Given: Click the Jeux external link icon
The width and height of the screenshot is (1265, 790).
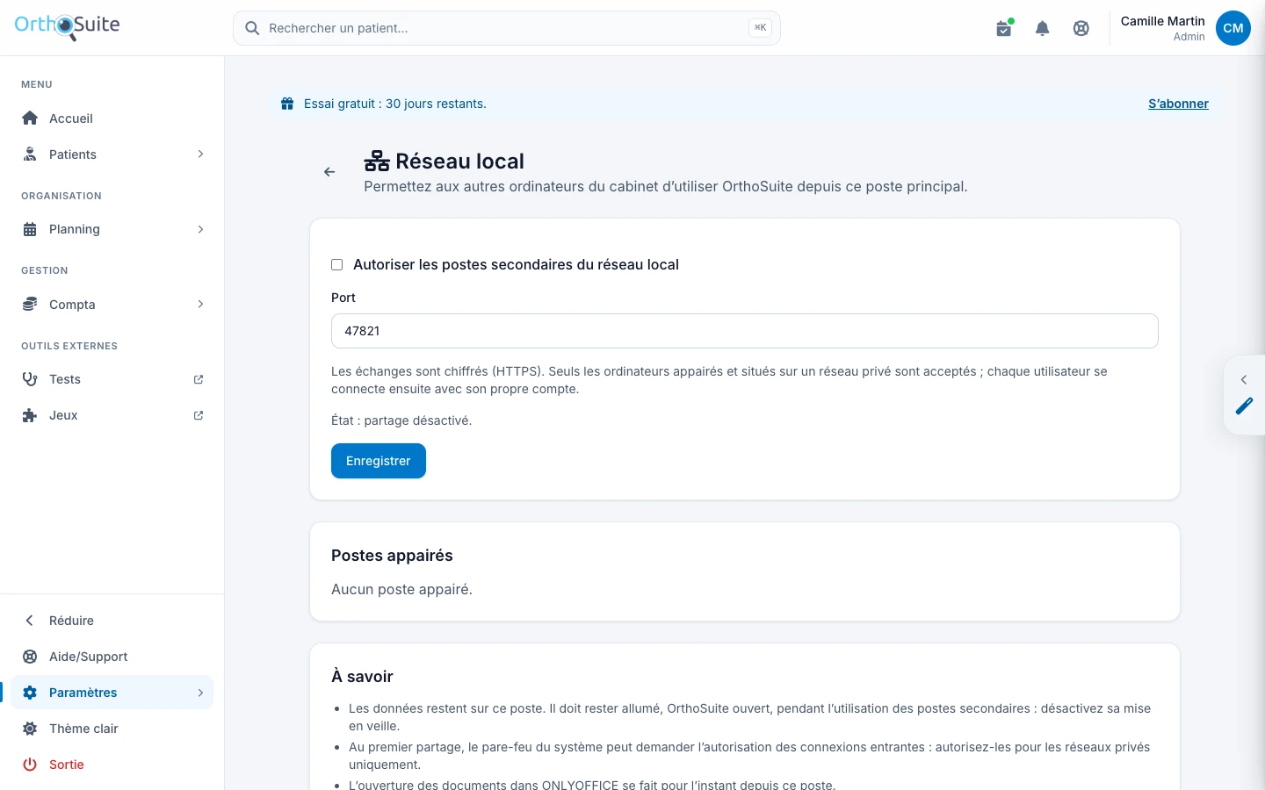Looking at the screenshot, I should click(x=199, y=415).
